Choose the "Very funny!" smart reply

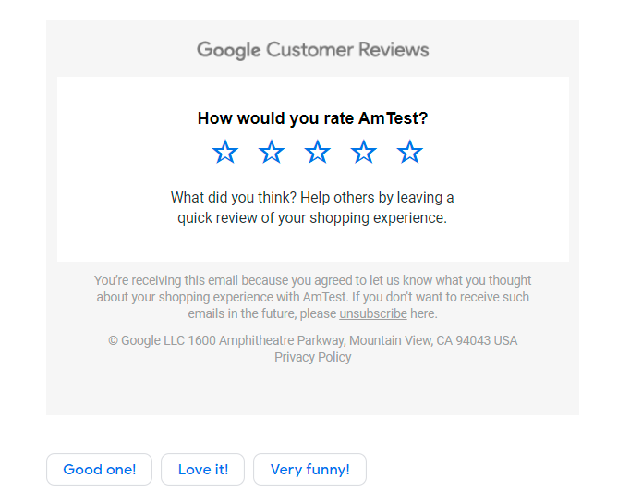(309, 470)
